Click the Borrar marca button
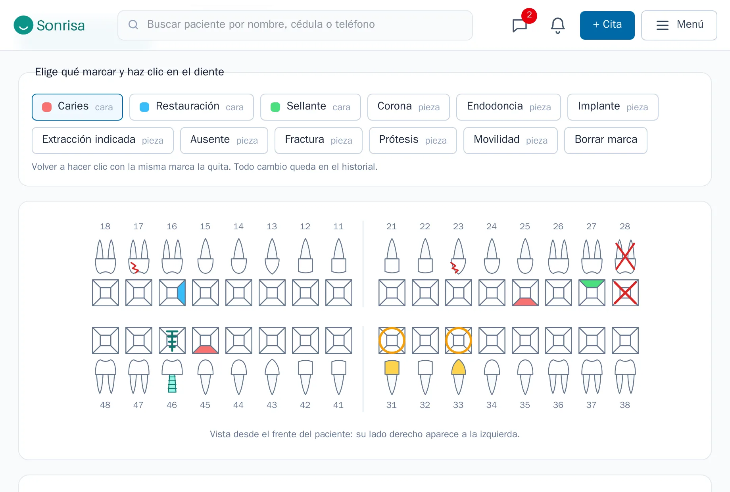730x492 pixels. pyautogui.click(x=606, y=140)
